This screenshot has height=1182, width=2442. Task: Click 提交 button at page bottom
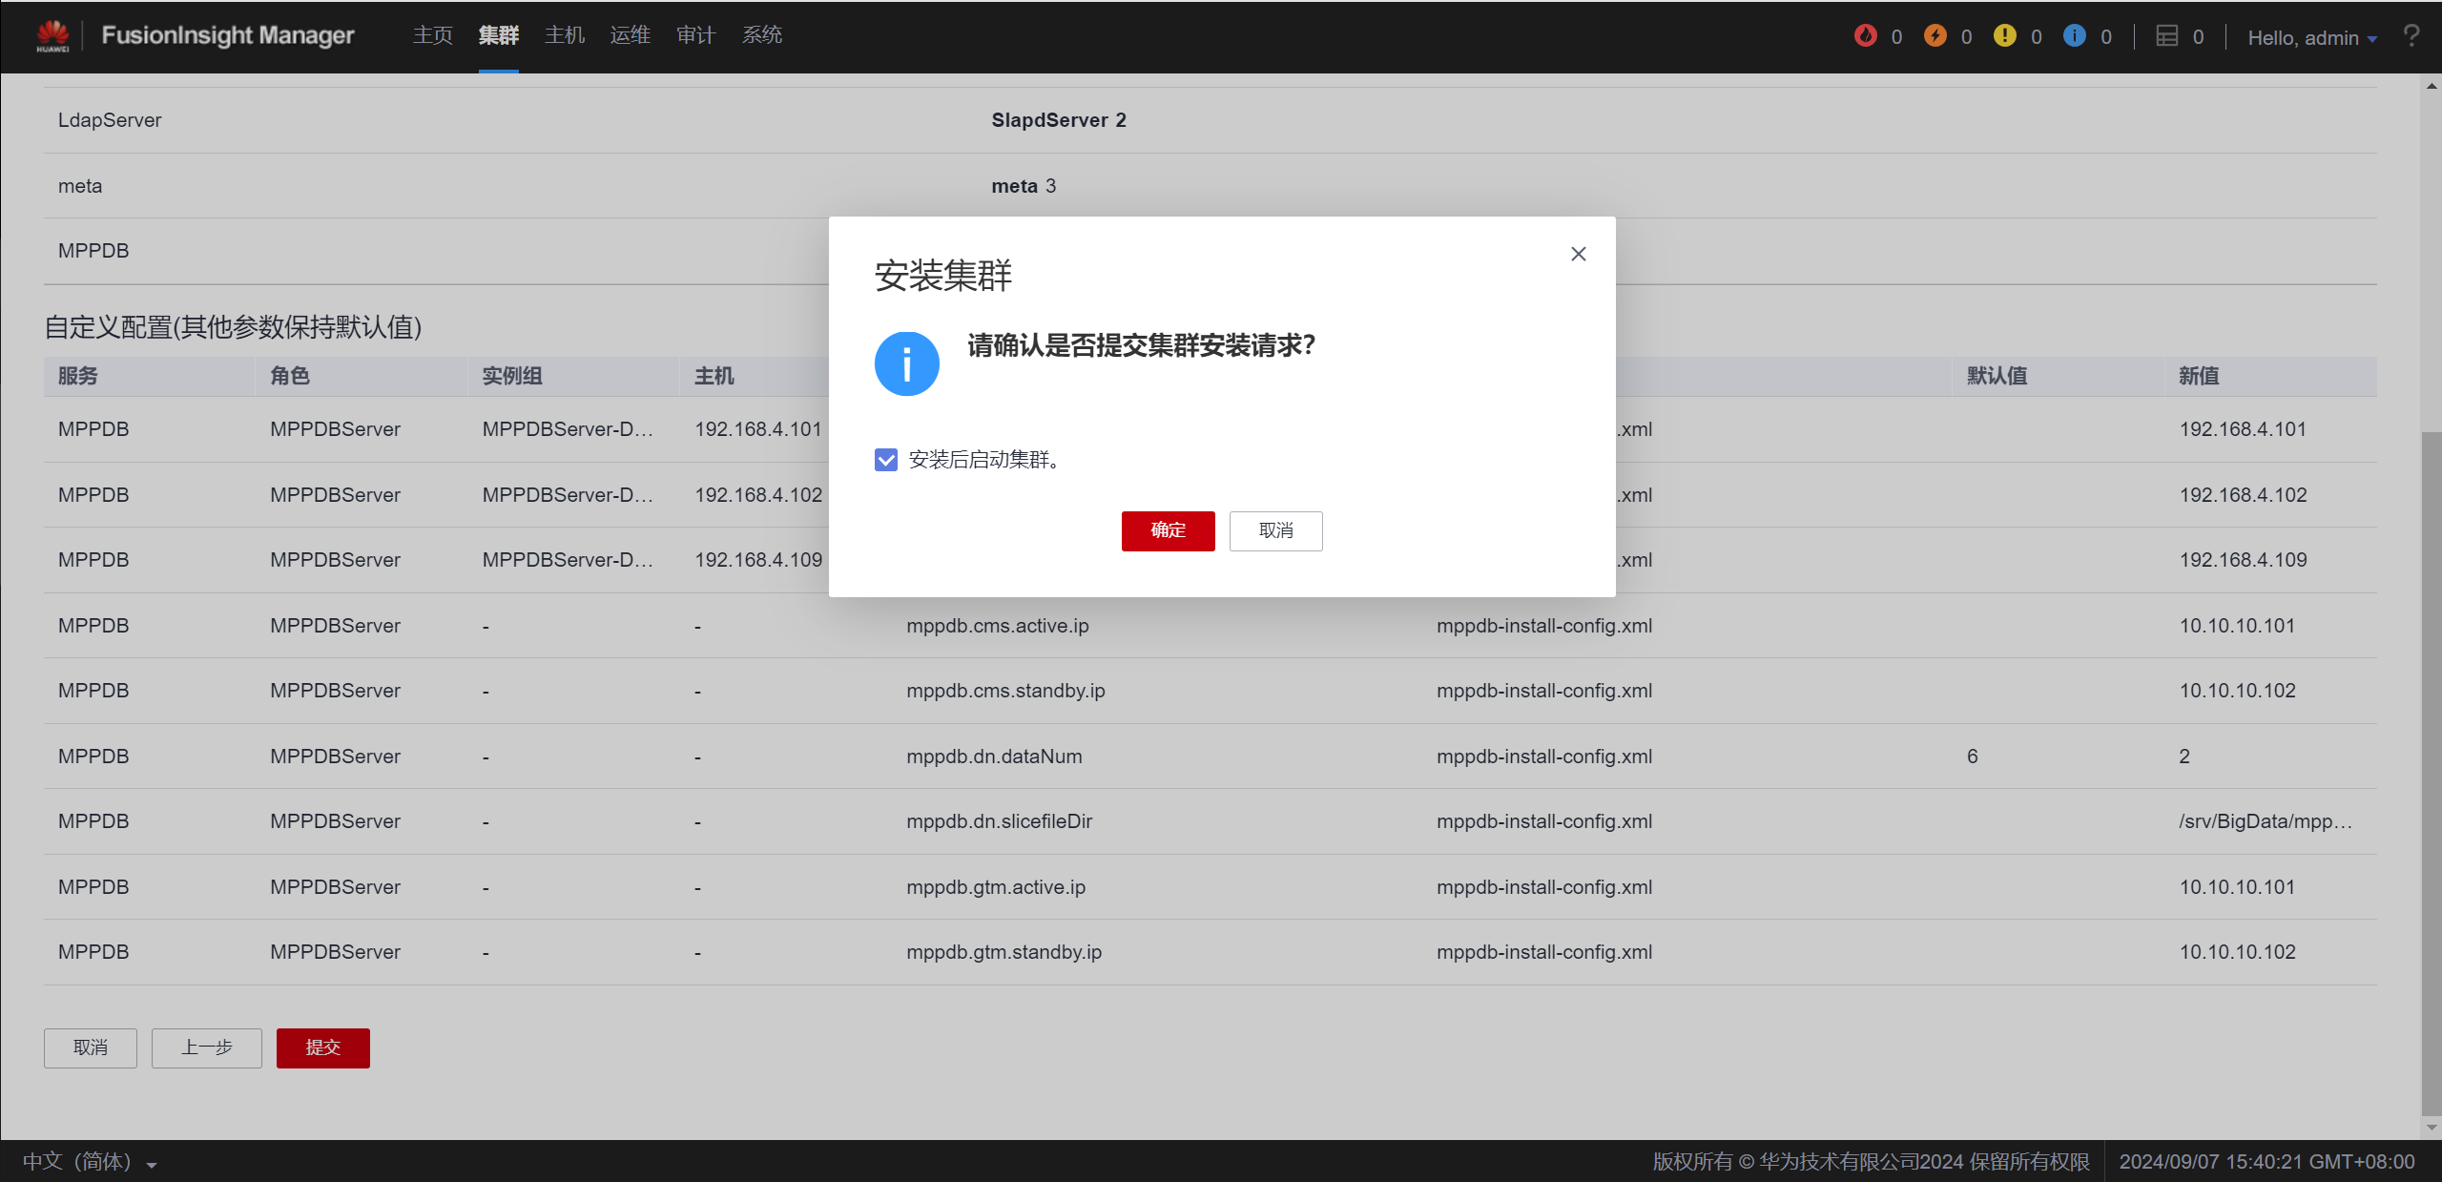coord(322,1047)
